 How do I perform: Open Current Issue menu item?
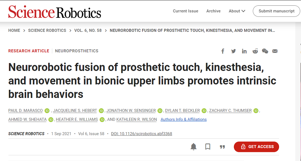[185, 11]
